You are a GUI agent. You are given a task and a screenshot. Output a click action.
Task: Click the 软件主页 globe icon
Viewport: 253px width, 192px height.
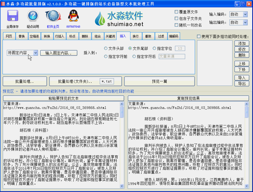click(x=53, y=16)
